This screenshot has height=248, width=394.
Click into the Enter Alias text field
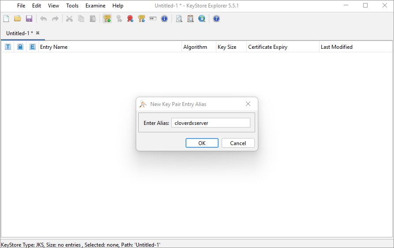pos(211,123)
